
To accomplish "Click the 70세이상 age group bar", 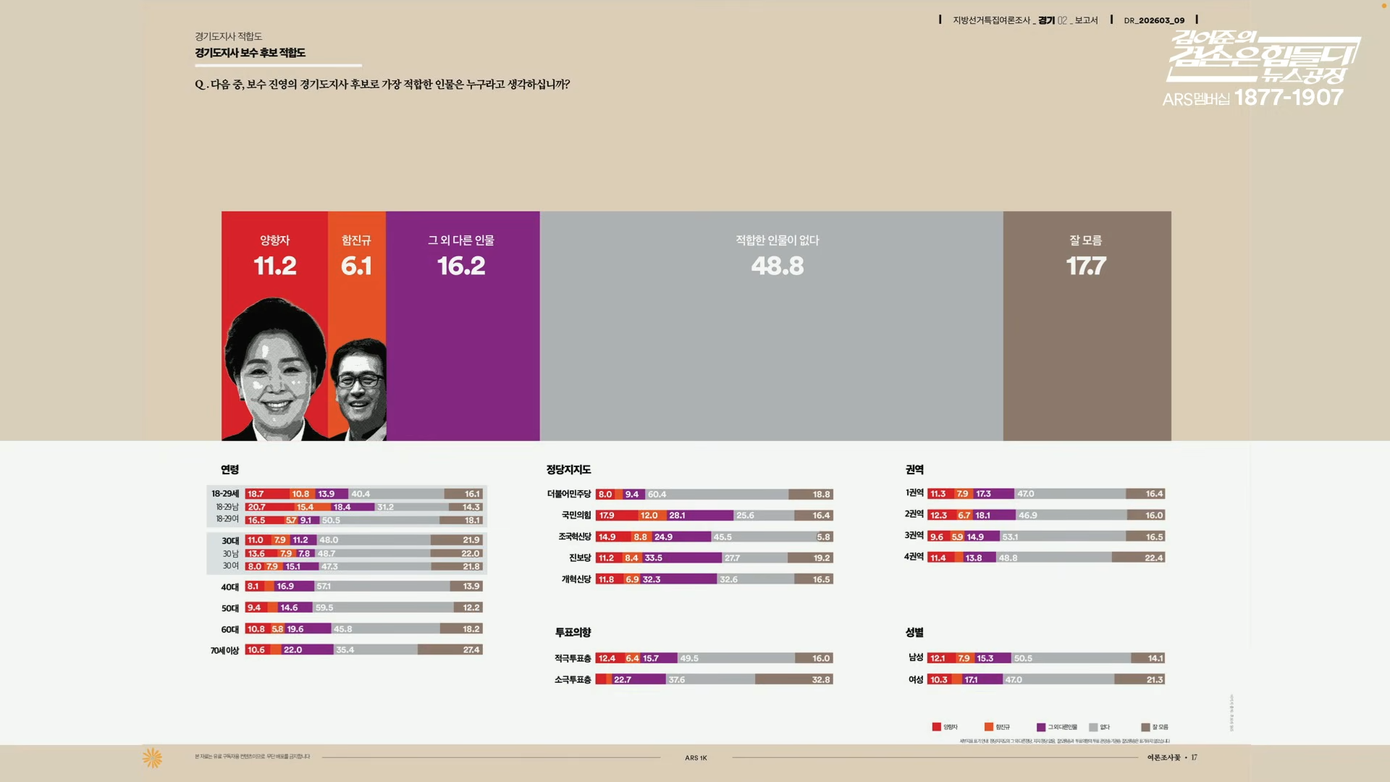I will 363,650.
